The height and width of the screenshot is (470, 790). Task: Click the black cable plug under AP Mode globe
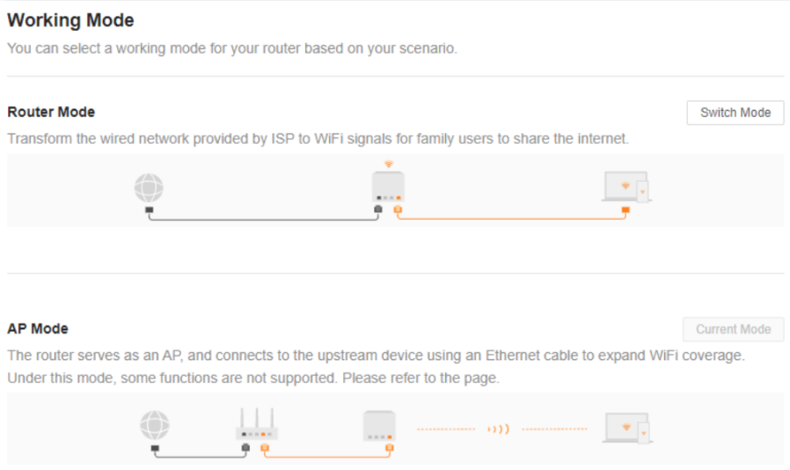[x=155, y=448]
